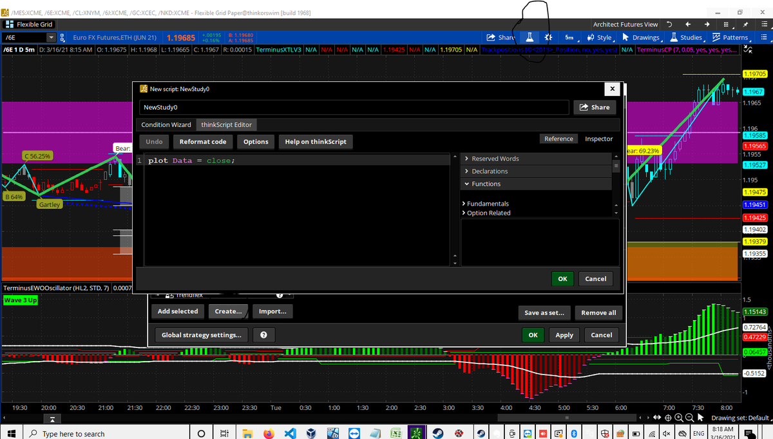The image size is (773, 439).
Task: Click the pin icon in grid header
Action: click(745, 24)
